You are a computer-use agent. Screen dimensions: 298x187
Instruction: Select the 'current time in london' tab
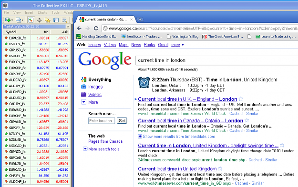(x=106, y=20)
